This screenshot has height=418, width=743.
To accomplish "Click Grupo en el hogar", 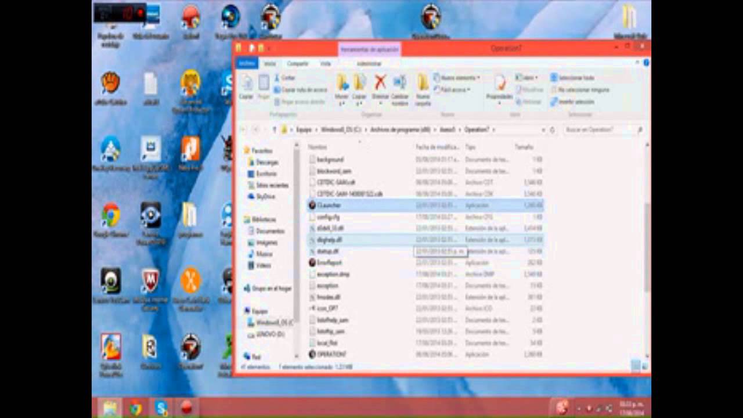I will pyautogui.click(x=268, y=289).
